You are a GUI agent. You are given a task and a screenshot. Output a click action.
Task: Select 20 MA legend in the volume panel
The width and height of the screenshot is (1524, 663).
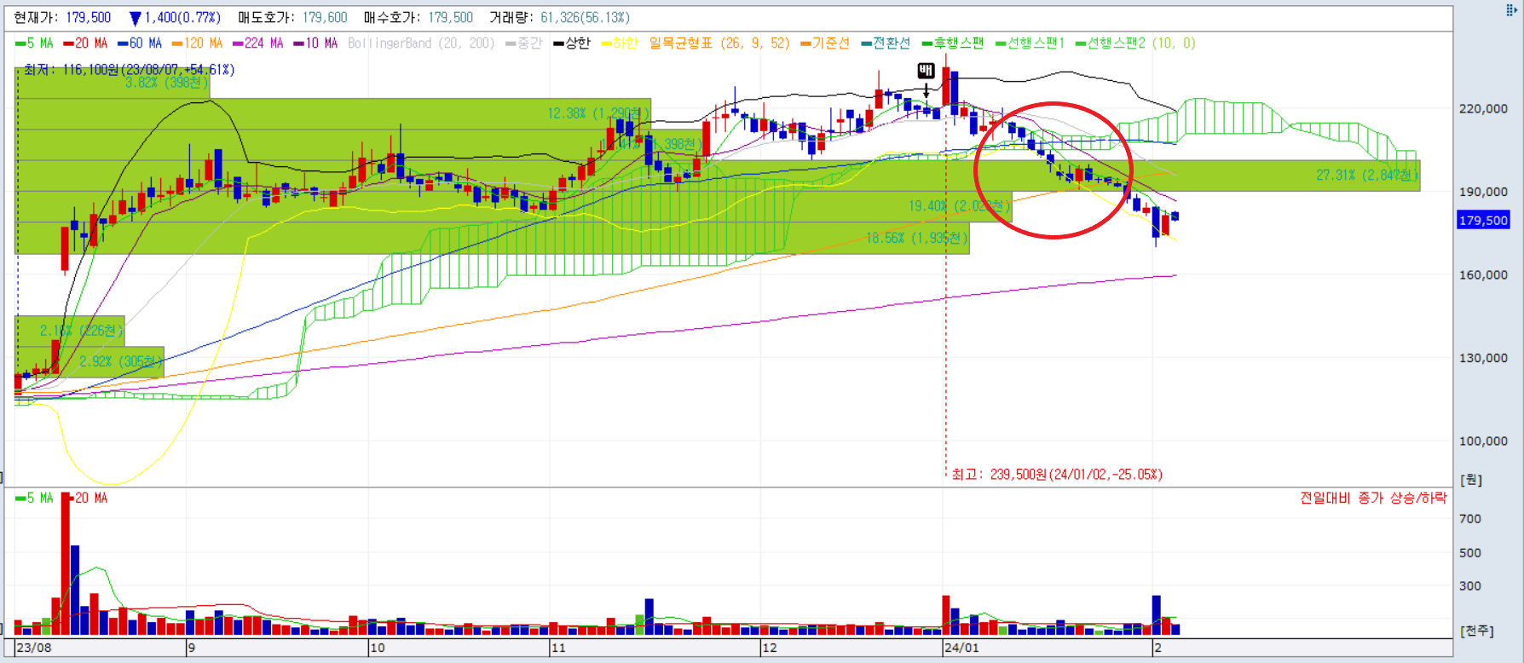pyautogui.click(x=85, y=498)
